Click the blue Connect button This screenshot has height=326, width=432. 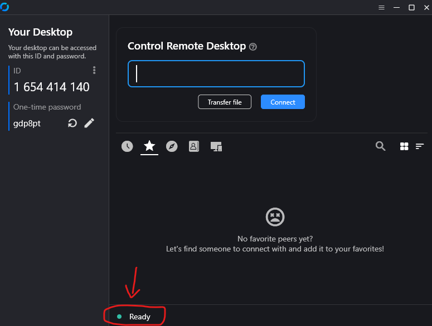283,102
